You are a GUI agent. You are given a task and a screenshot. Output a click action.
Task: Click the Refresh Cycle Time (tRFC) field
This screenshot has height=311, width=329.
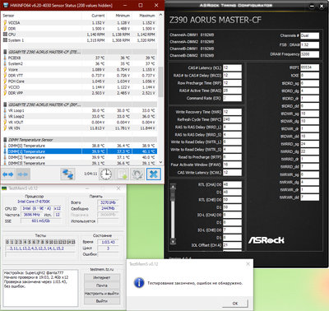232,119
